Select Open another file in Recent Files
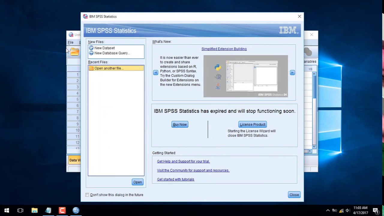Image resolution: width=384 pixels, height=216 pixels. [116, 68]
